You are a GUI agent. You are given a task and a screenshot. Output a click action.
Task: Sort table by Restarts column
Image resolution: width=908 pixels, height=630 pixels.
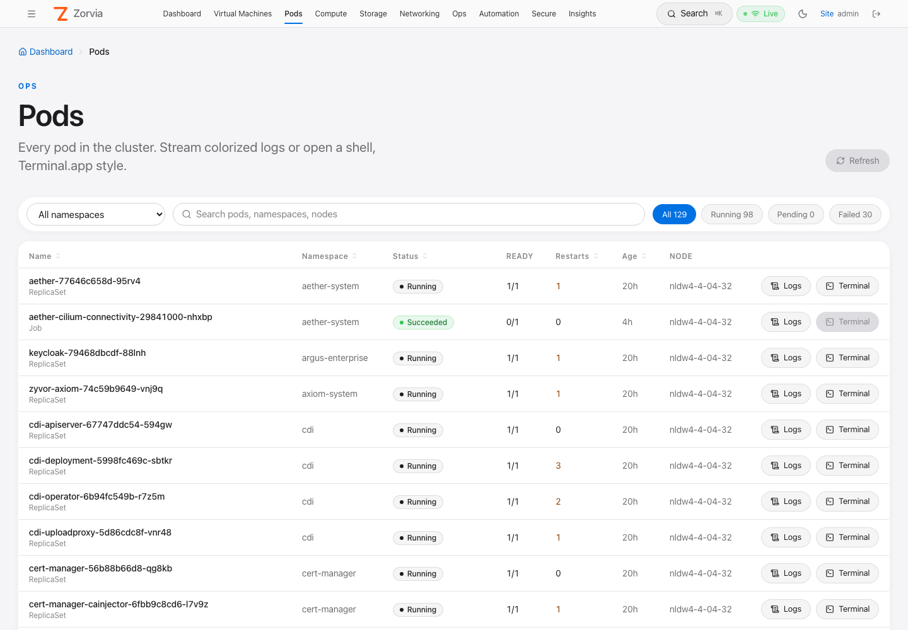tap(577, 256)
